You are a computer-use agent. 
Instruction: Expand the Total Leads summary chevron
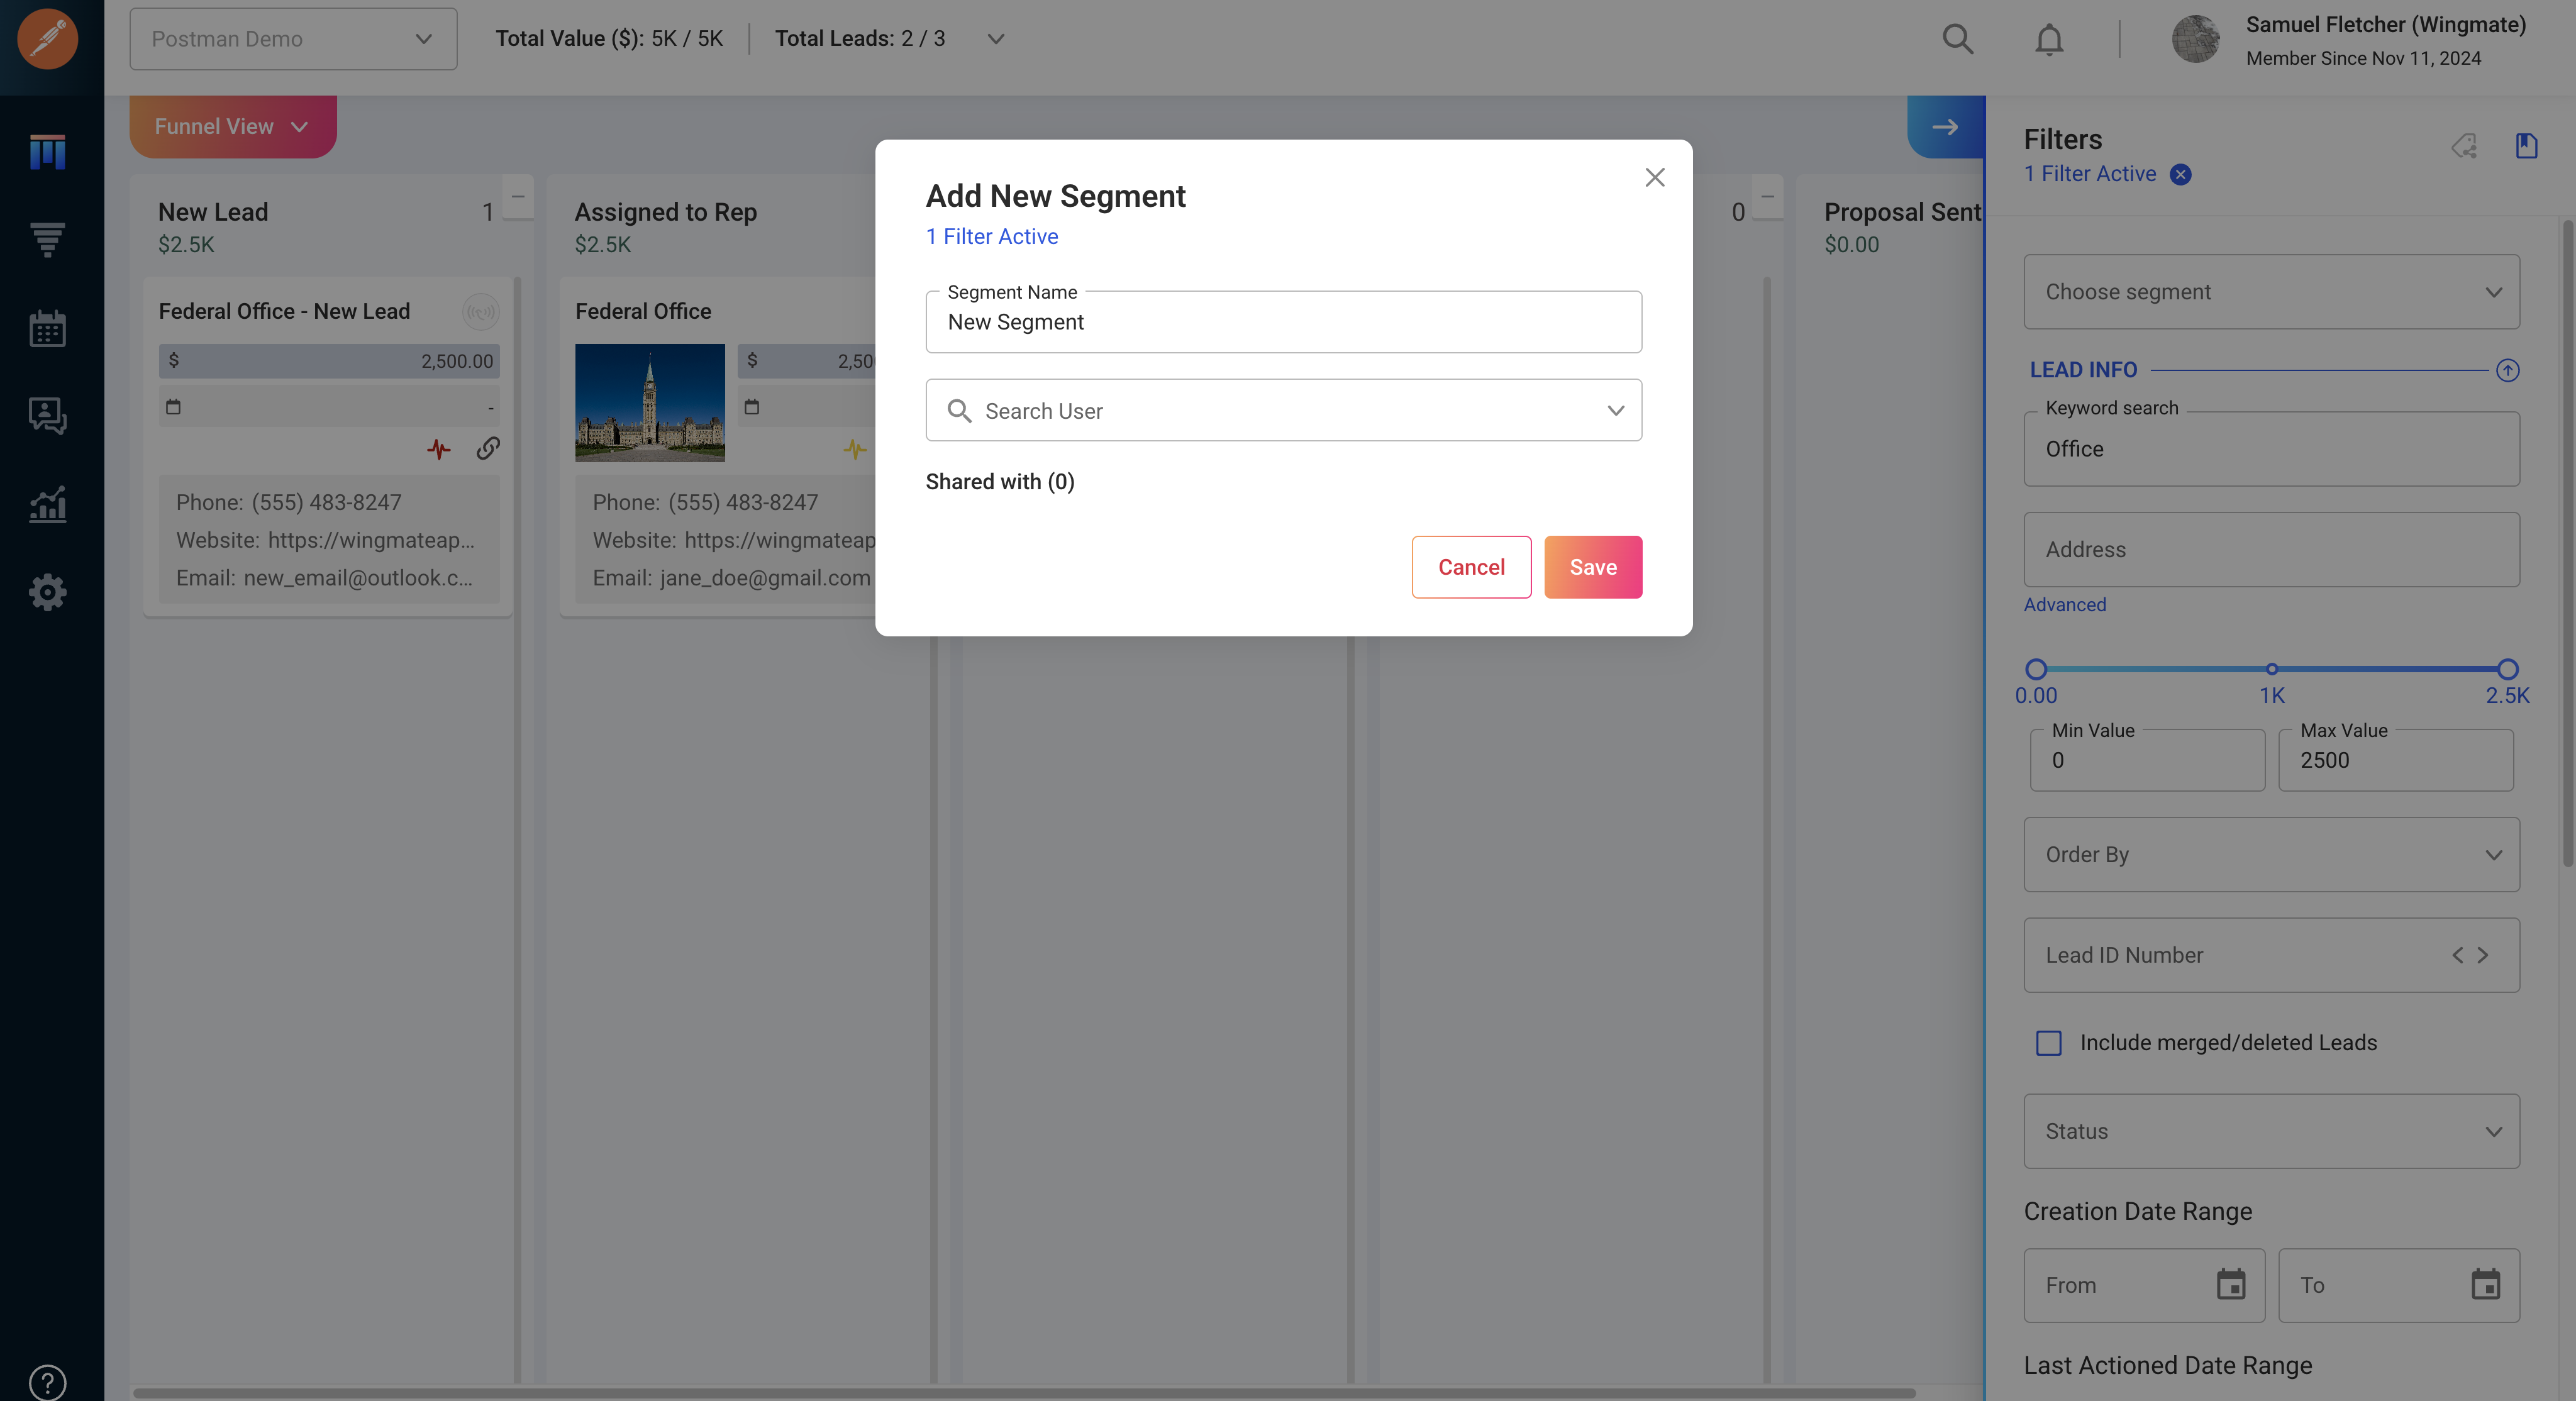pos(995,39)
